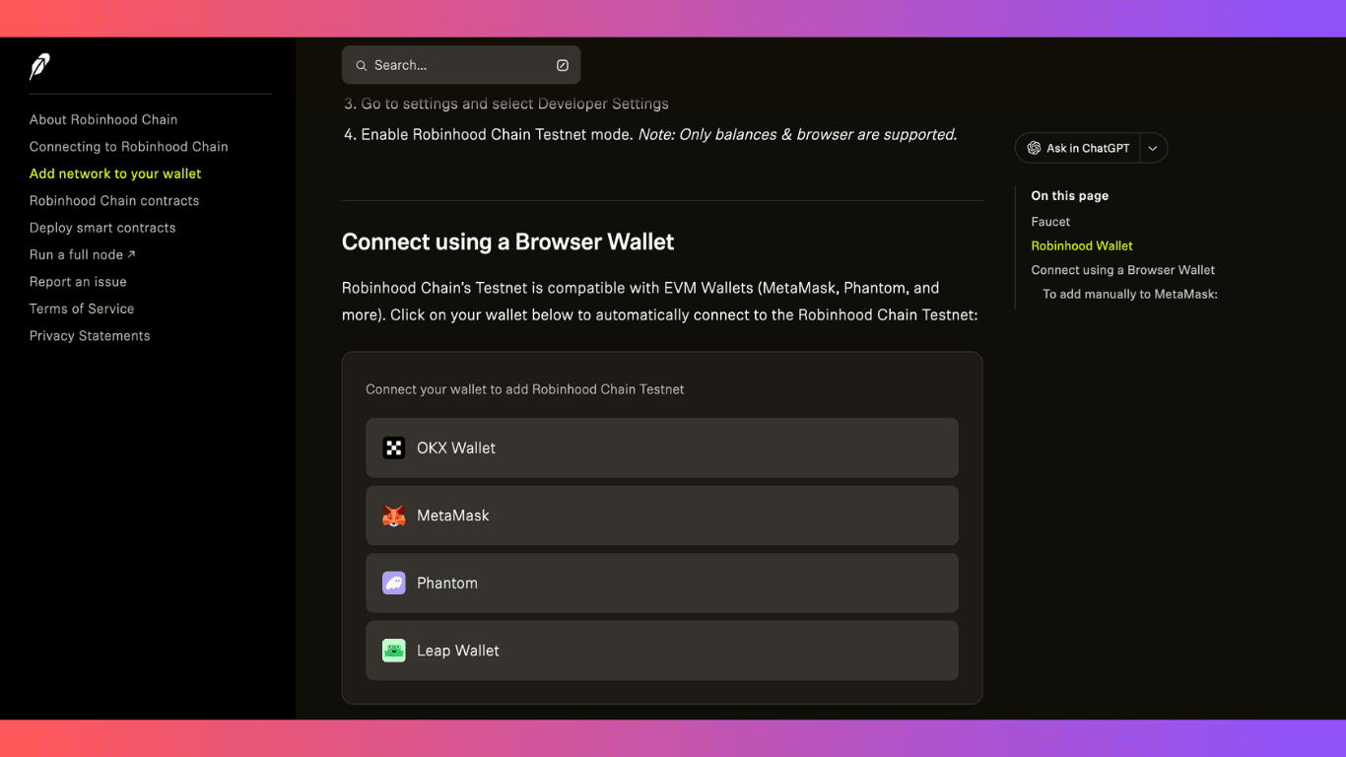Image resolution: width=1346 pixels, height=757 pixels.
Task: Click the MetaMask fox icon
Action: (393, 515)
